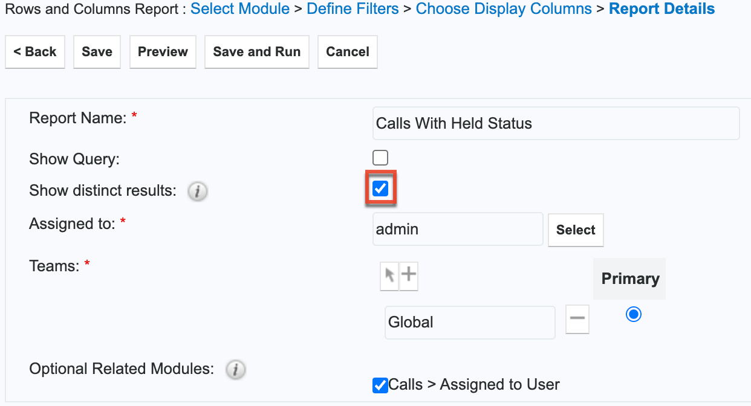This screenshot has width=751, height=406.
Task: Remove the Global team with the minus icon
Action: tap(577, 320)
